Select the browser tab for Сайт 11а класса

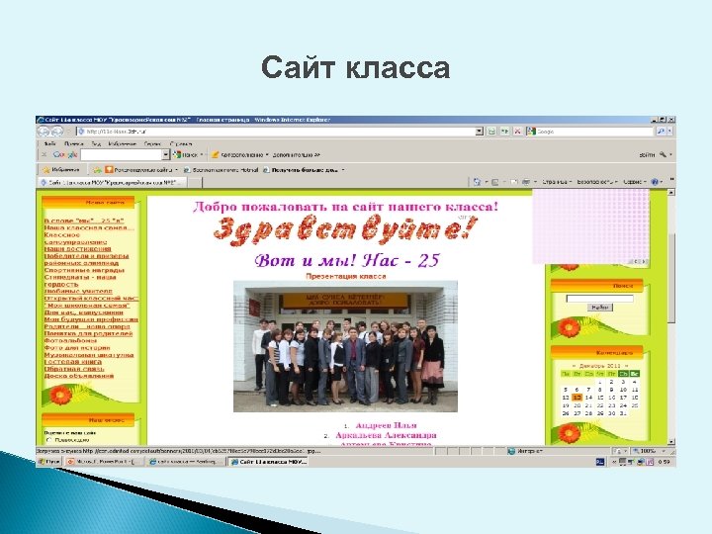click(112, 182)
